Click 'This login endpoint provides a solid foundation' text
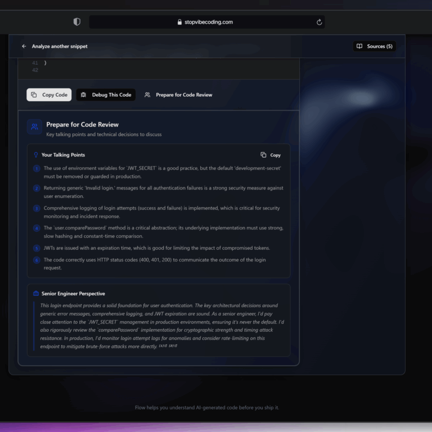The height and width of the screenshot is (432, 432). pos(162,326)
